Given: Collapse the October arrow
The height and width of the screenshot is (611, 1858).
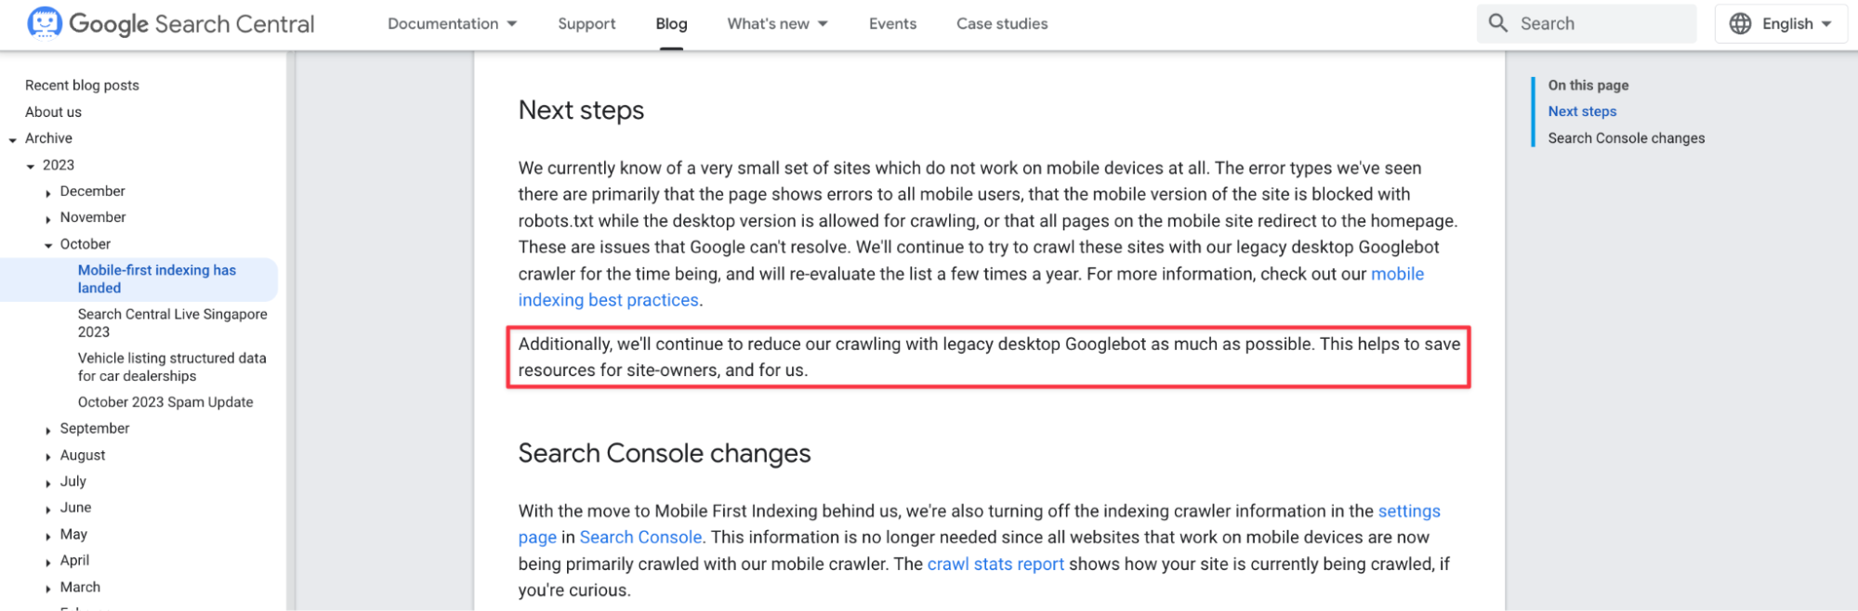Looking at the screenshot, I should 48,246.
